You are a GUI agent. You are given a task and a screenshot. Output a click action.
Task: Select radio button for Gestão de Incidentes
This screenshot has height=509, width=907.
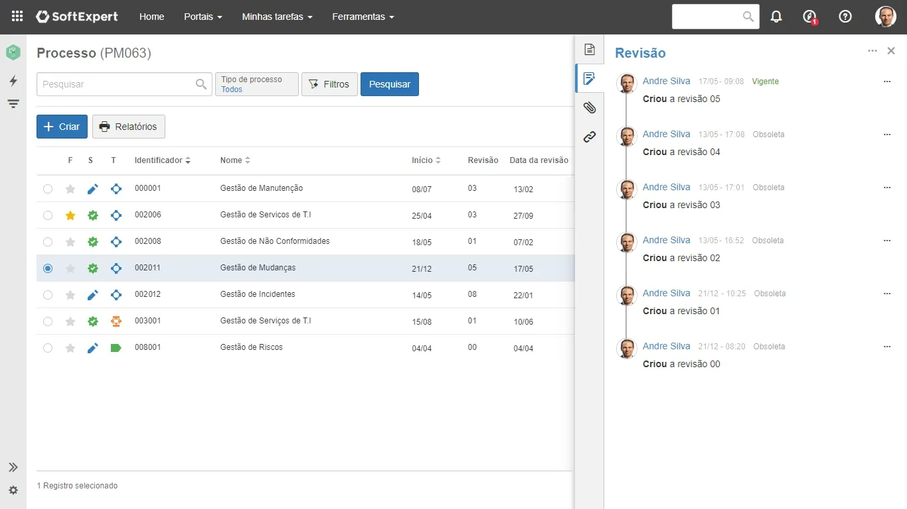(48, 295)
